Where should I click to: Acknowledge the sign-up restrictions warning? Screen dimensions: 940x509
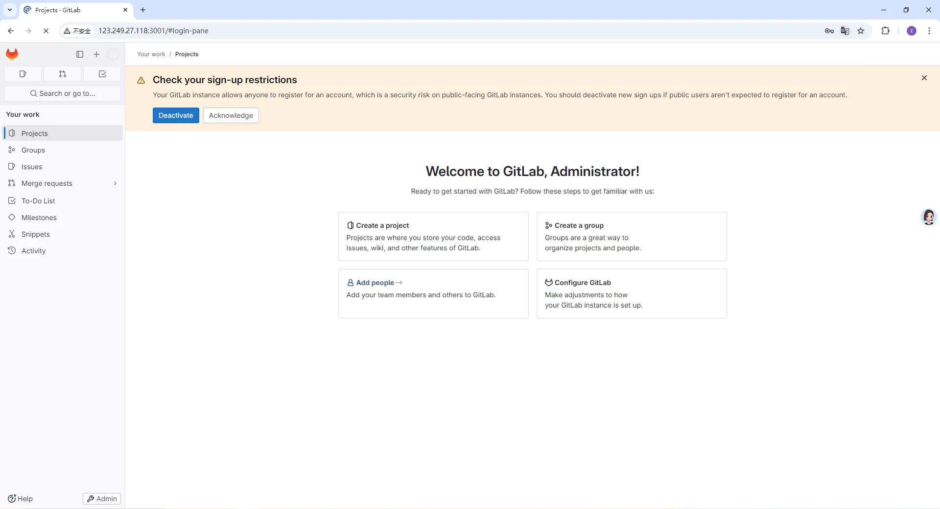pyautogui.click(x=231, y=115)
